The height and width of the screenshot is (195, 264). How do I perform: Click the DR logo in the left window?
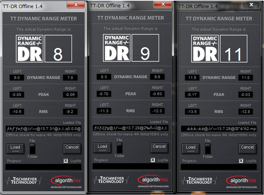pyautogui.click(x=30, y=49)
